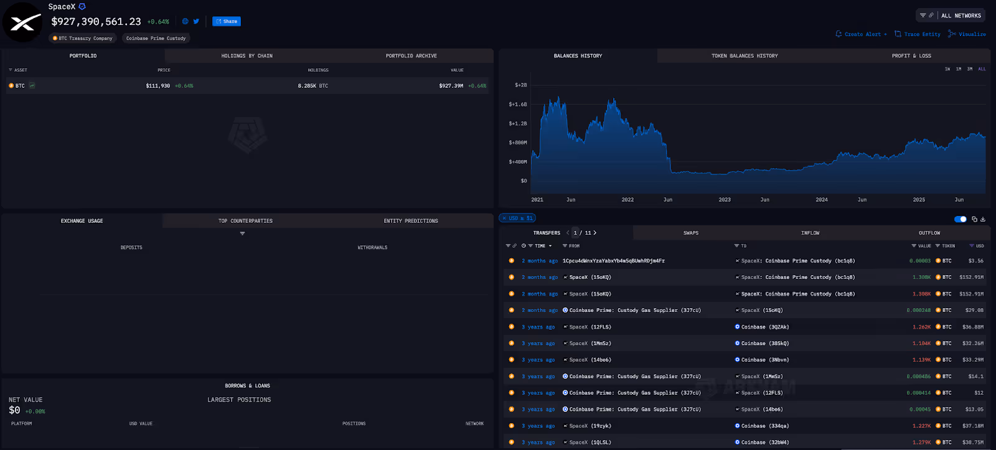This screenshot has width=996, height=450.
Task: Click the transfers page number field
Action: click(575, 233)
